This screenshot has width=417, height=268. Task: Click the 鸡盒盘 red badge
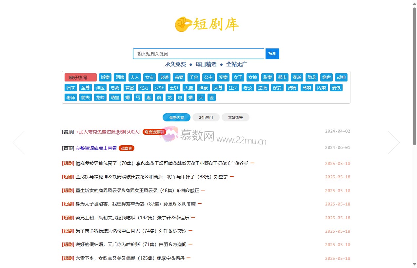[x=127, y=148]
